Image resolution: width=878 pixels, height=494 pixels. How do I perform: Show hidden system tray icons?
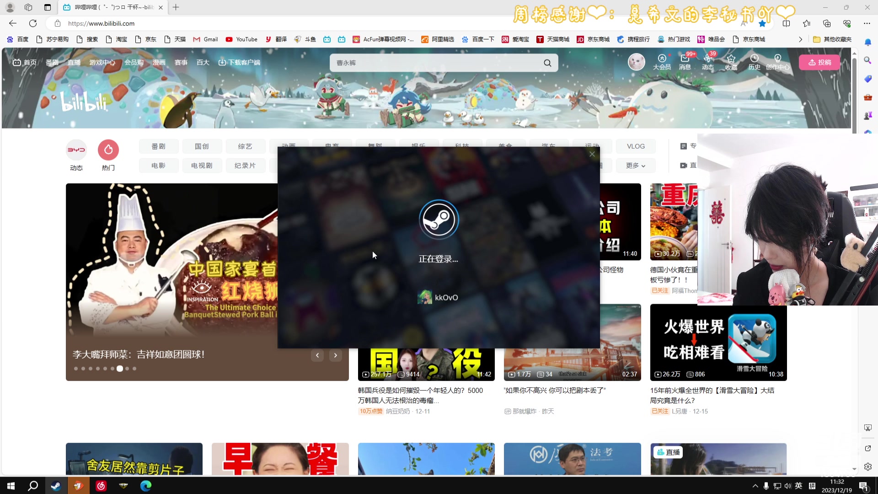(x=755, y=486)
